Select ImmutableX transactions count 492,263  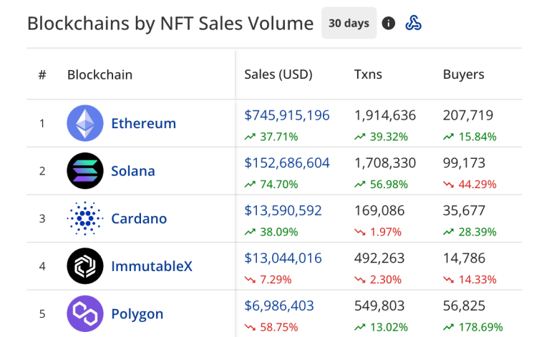click(x=379, y=258)
